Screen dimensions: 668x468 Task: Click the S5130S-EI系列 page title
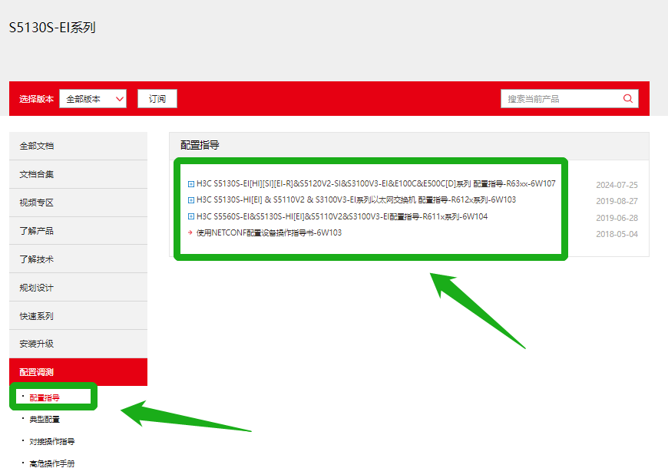point(52,28)
